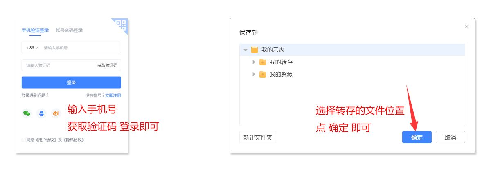Log in with the Weibo icon
The height and width of the screenshot is (173, 491).
(56, 113)
